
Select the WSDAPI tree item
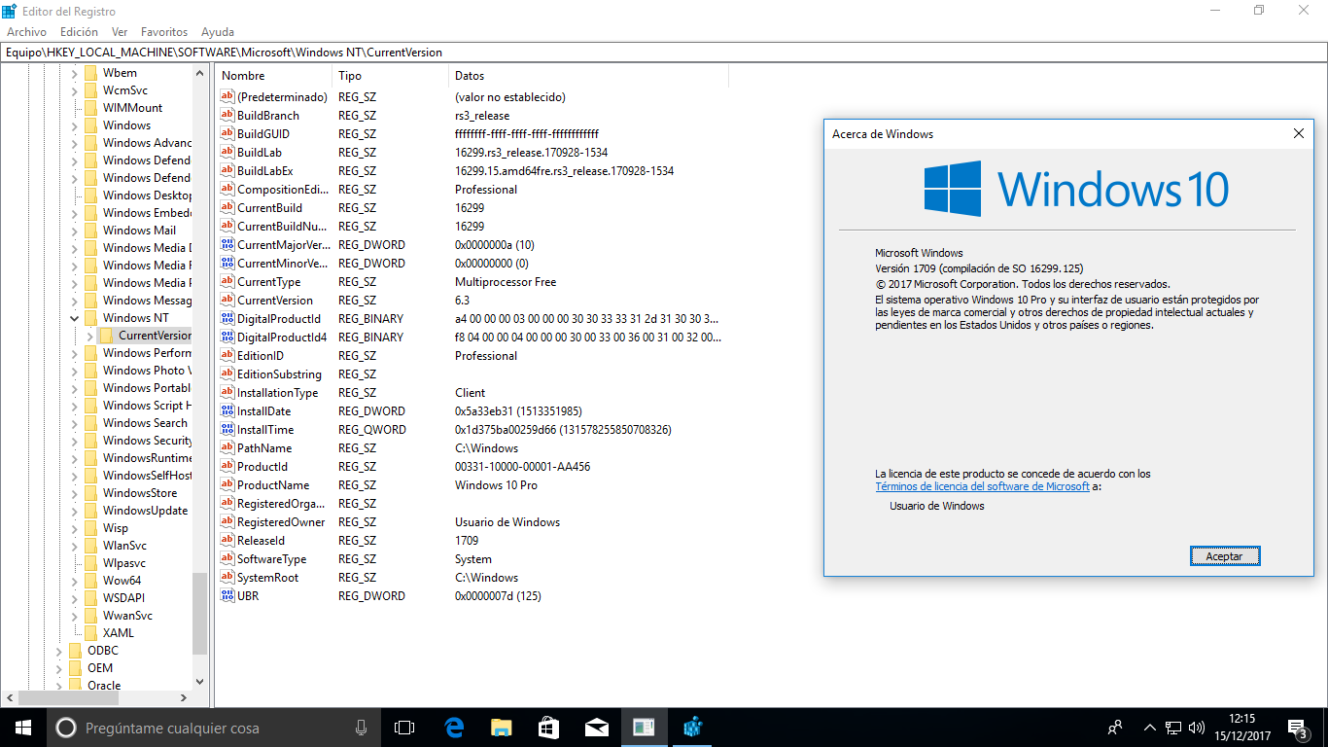point(123,598)
